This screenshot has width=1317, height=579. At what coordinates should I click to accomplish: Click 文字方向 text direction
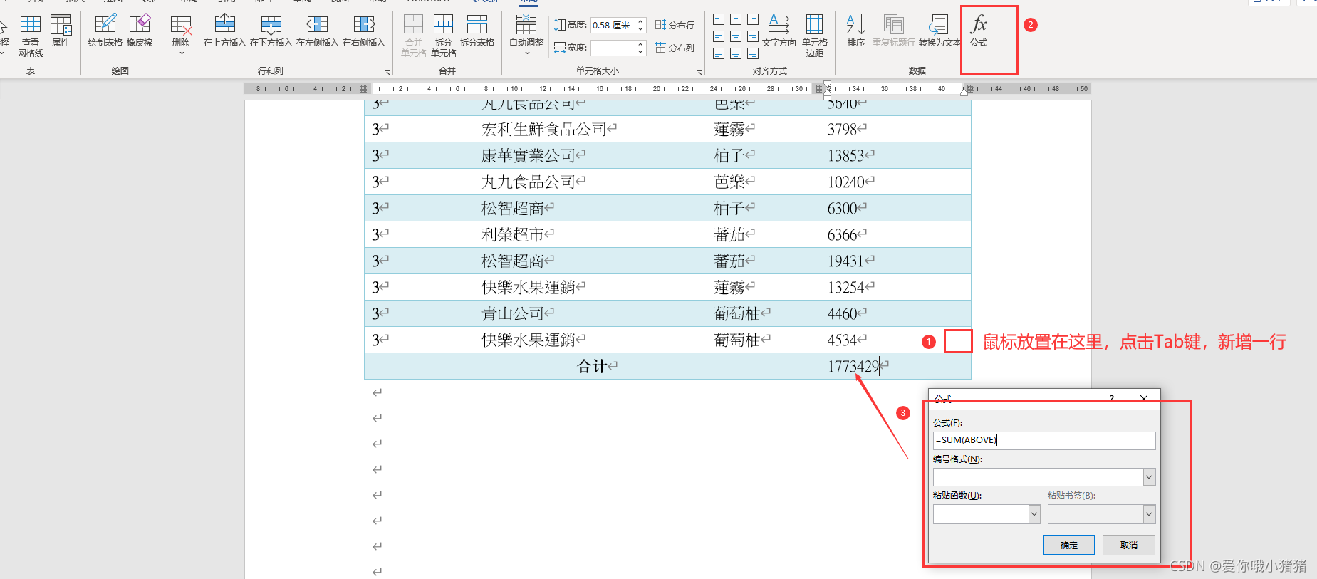(x=779, y=31)
